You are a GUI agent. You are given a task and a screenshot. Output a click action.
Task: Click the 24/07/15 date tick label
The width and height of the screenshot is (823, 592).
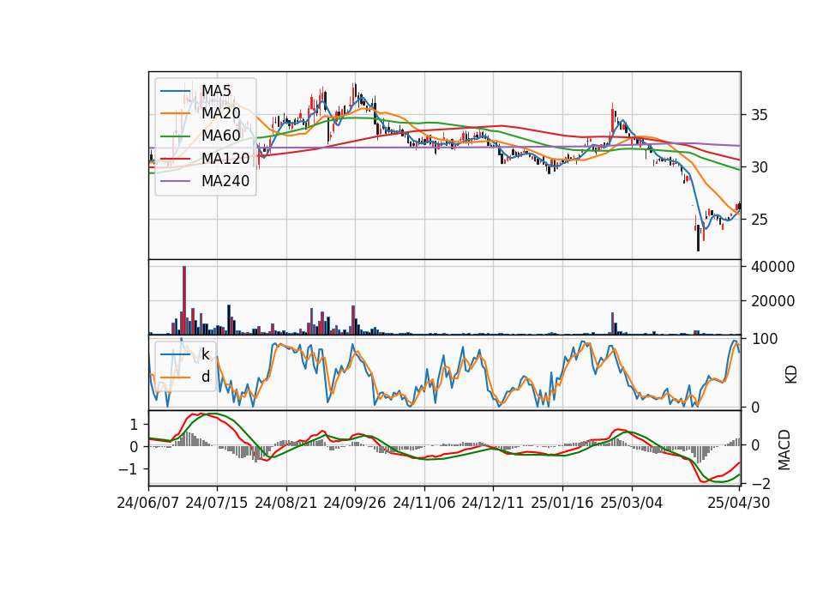[x=217, y=503]
